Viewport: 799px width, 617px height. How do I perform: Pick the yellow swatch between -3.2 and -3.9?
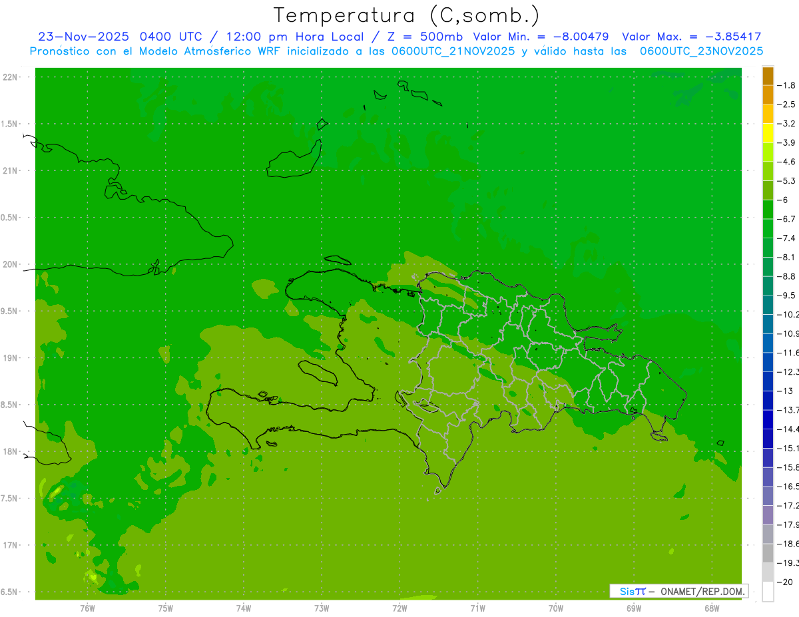pyautogui.click(x=768, y=133)
